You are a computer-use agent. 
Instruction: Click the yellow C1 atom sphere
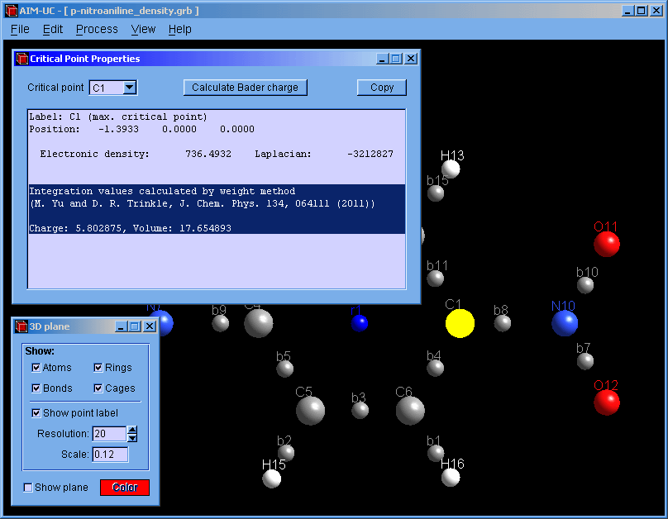[460, 323]
